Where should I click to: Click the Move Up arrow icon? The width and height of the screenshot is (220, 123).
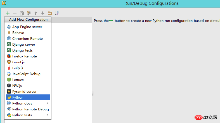pyautogui.click(x=36, y=13)
